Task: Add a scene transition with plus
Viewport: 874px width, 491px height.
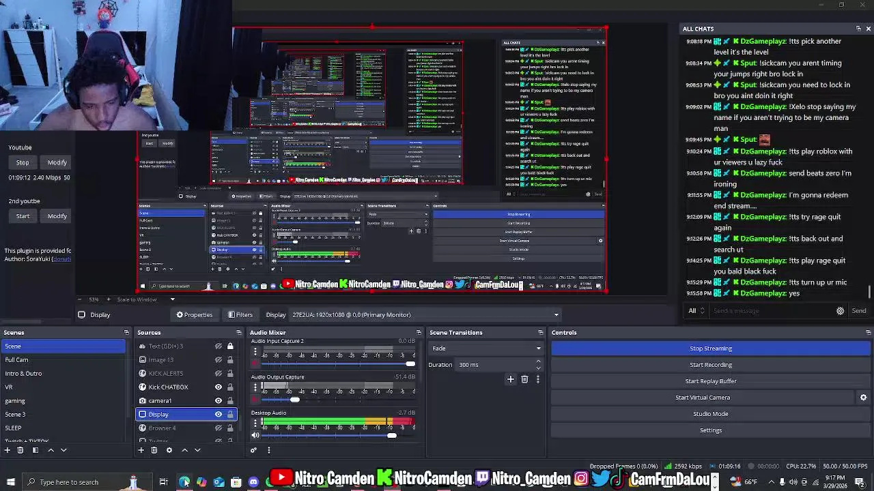Action: 510,379
